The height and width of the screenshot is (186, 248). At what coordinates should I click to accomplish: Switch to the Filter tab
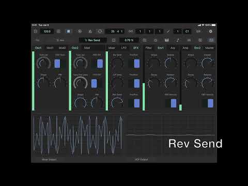point(149,48)
